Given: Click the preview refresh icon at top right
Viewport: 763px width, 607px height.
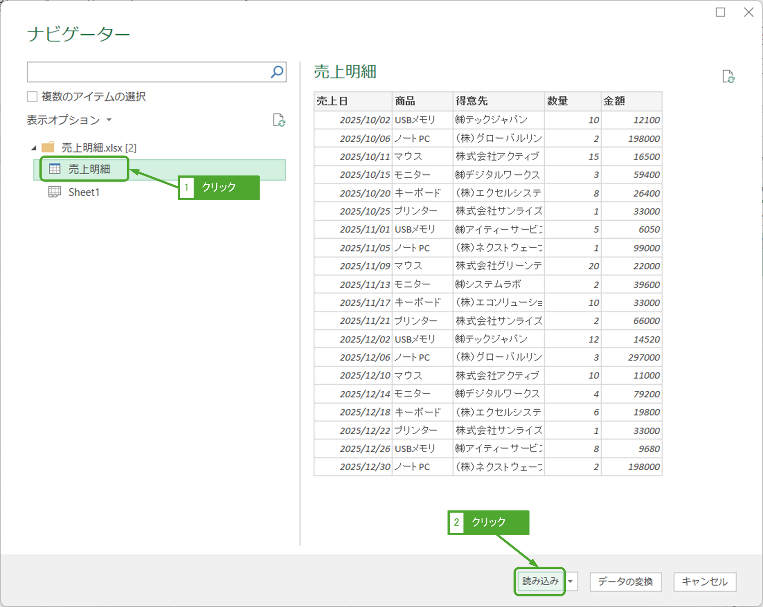Looking at the screenshot, I should pyautogui.click(x=728, y=77).
